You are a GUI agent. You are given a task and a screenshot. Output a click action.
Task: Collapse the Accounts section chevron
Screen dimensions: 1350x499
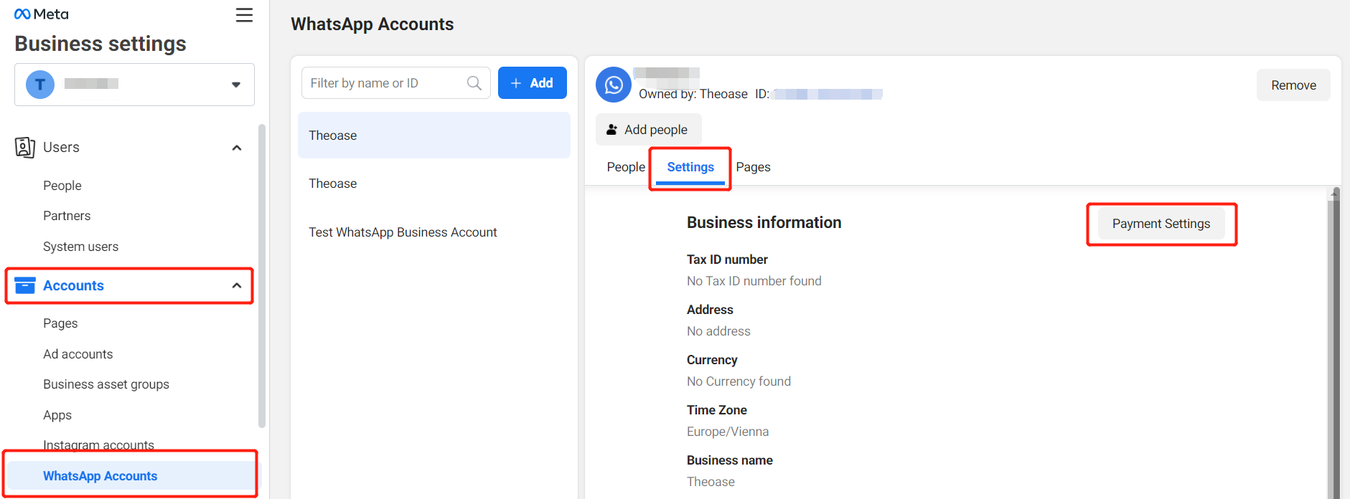click(x=237, y=285)
